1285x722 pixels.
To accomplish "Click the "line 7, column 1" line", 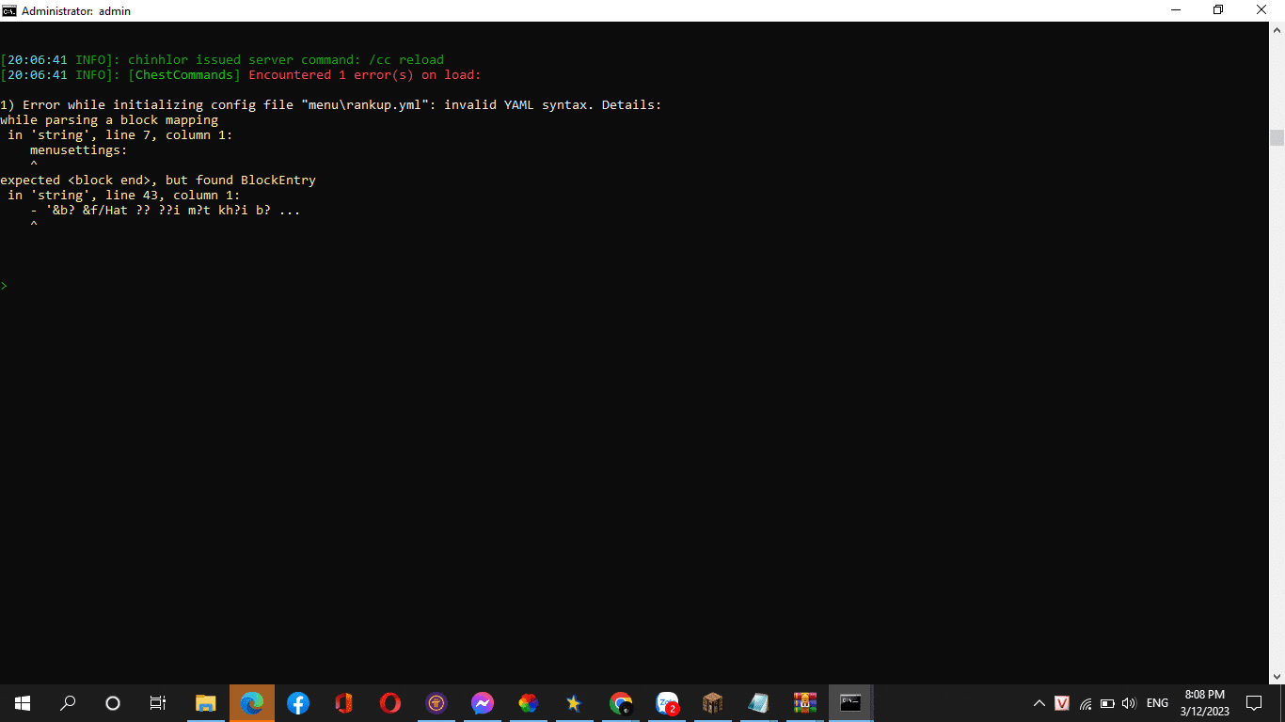I will click(x=120, y=135).
